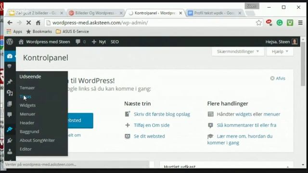This screenshot has height=173, width=308.
Task: Open Plugins icon in sidebar
Action: [x=10, y=140]
